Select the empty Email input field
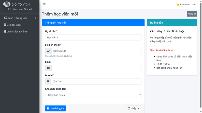 point(96,68)
